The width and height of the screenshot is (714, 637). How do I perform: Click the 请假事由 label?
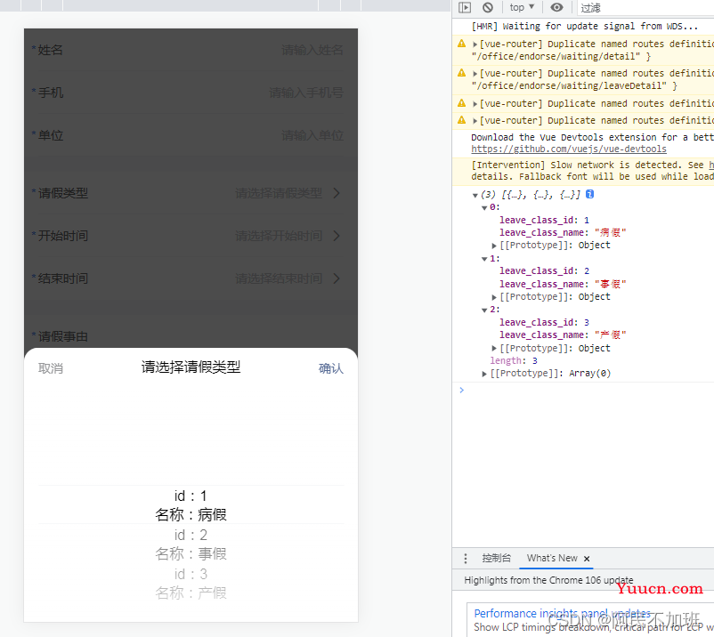coord(63,336)
